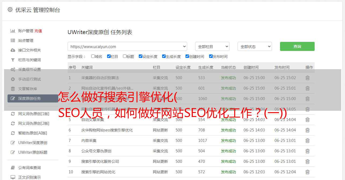Click the 关键词 column header

pos(87,67)
